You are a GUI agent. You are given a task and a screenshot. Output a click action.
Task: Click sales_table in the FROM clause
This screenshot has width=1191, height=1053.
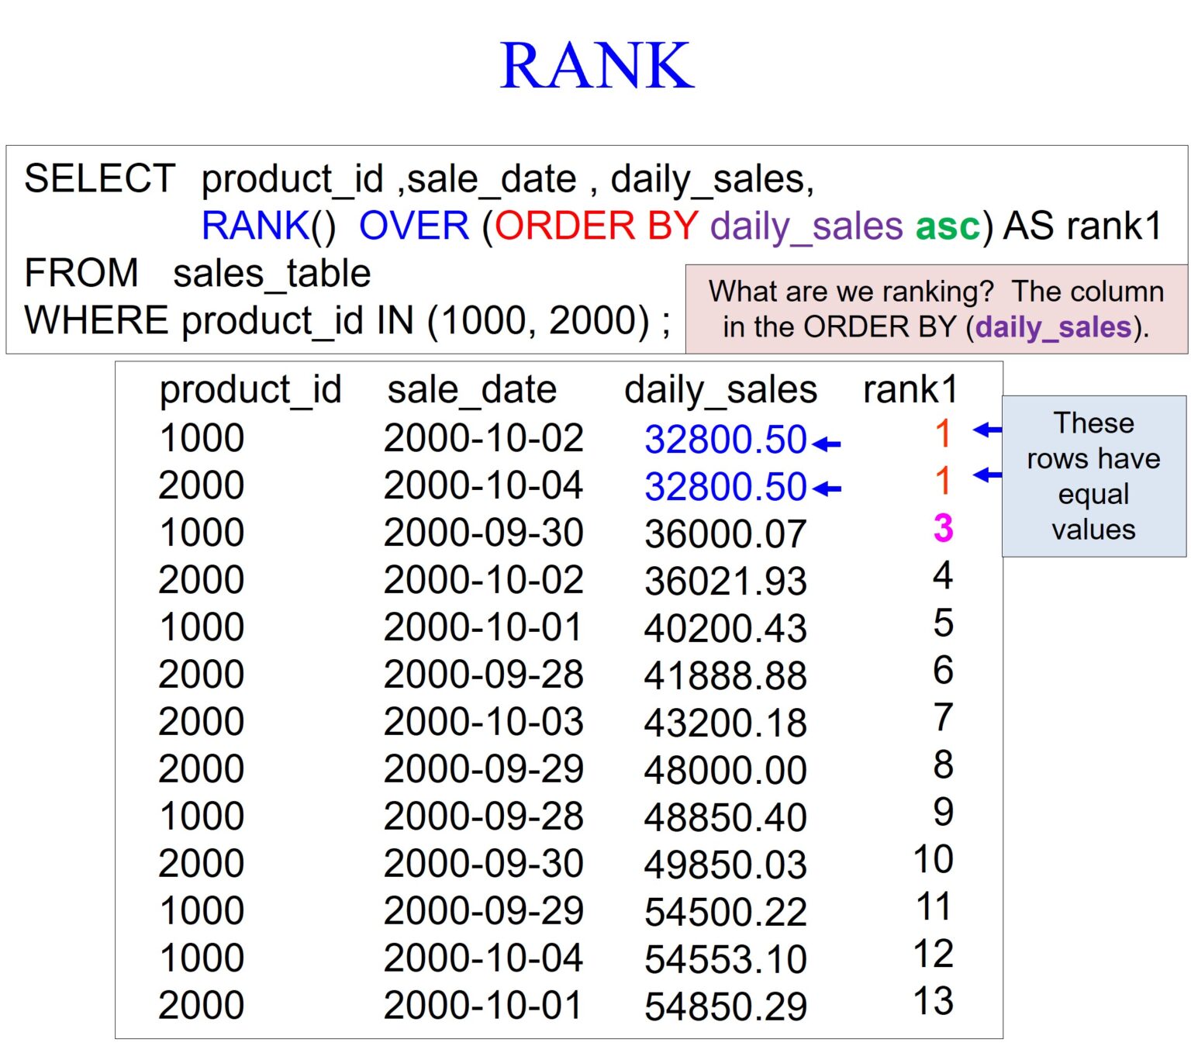click(271, 274)
